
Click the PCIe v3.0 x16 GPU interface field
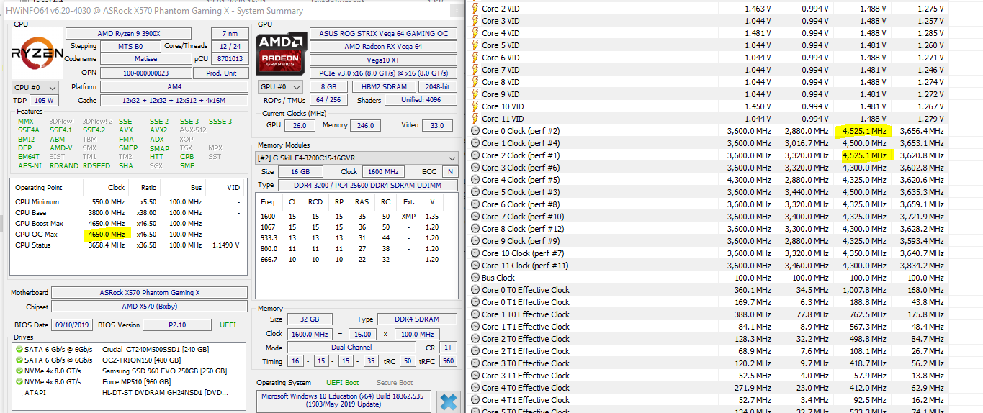coord(382,73)
